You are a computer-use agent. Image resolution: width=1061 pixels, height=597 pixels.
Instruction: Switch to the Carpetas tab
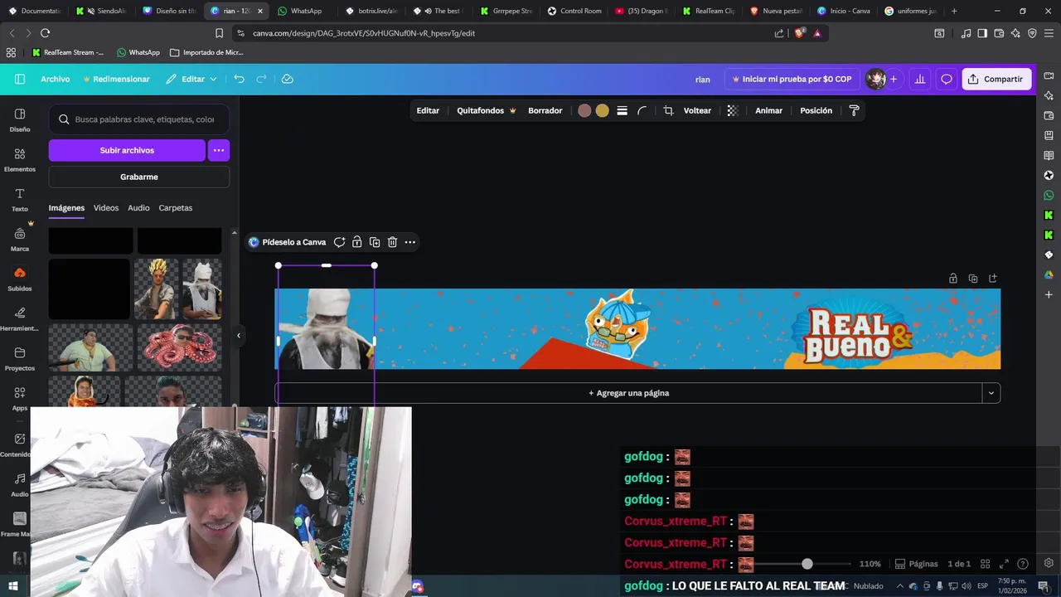click(176, 208)
